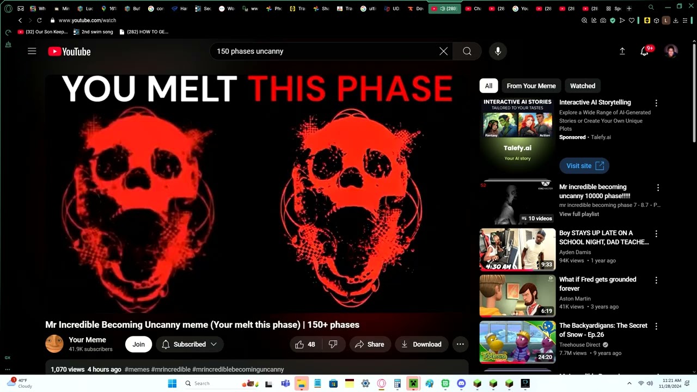Screen dimensions: 697x392
Task: Visit site for Talefy.ai ad
Action: coord(584,166)
